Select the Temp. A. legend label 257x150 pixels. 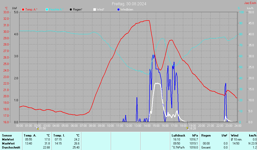pos(31,9)
